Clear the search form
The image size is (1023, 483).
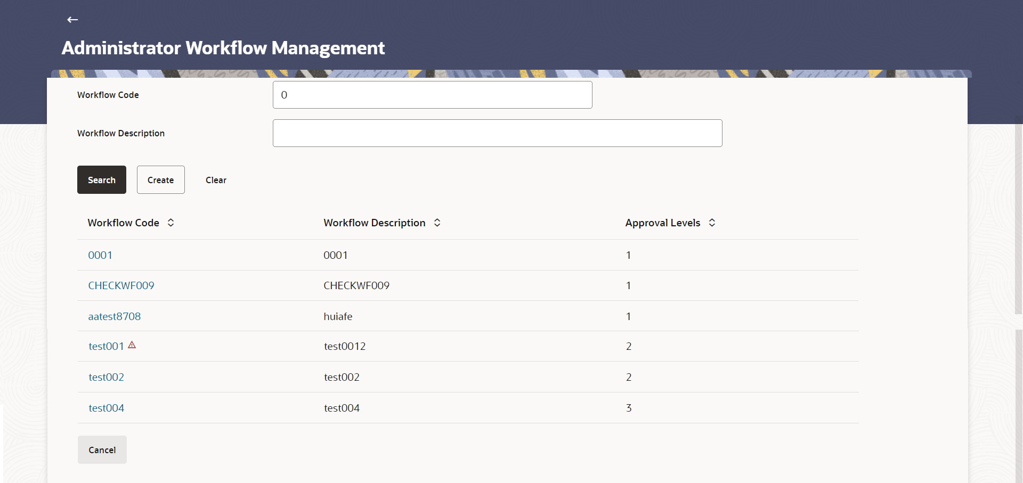(216, 180)
